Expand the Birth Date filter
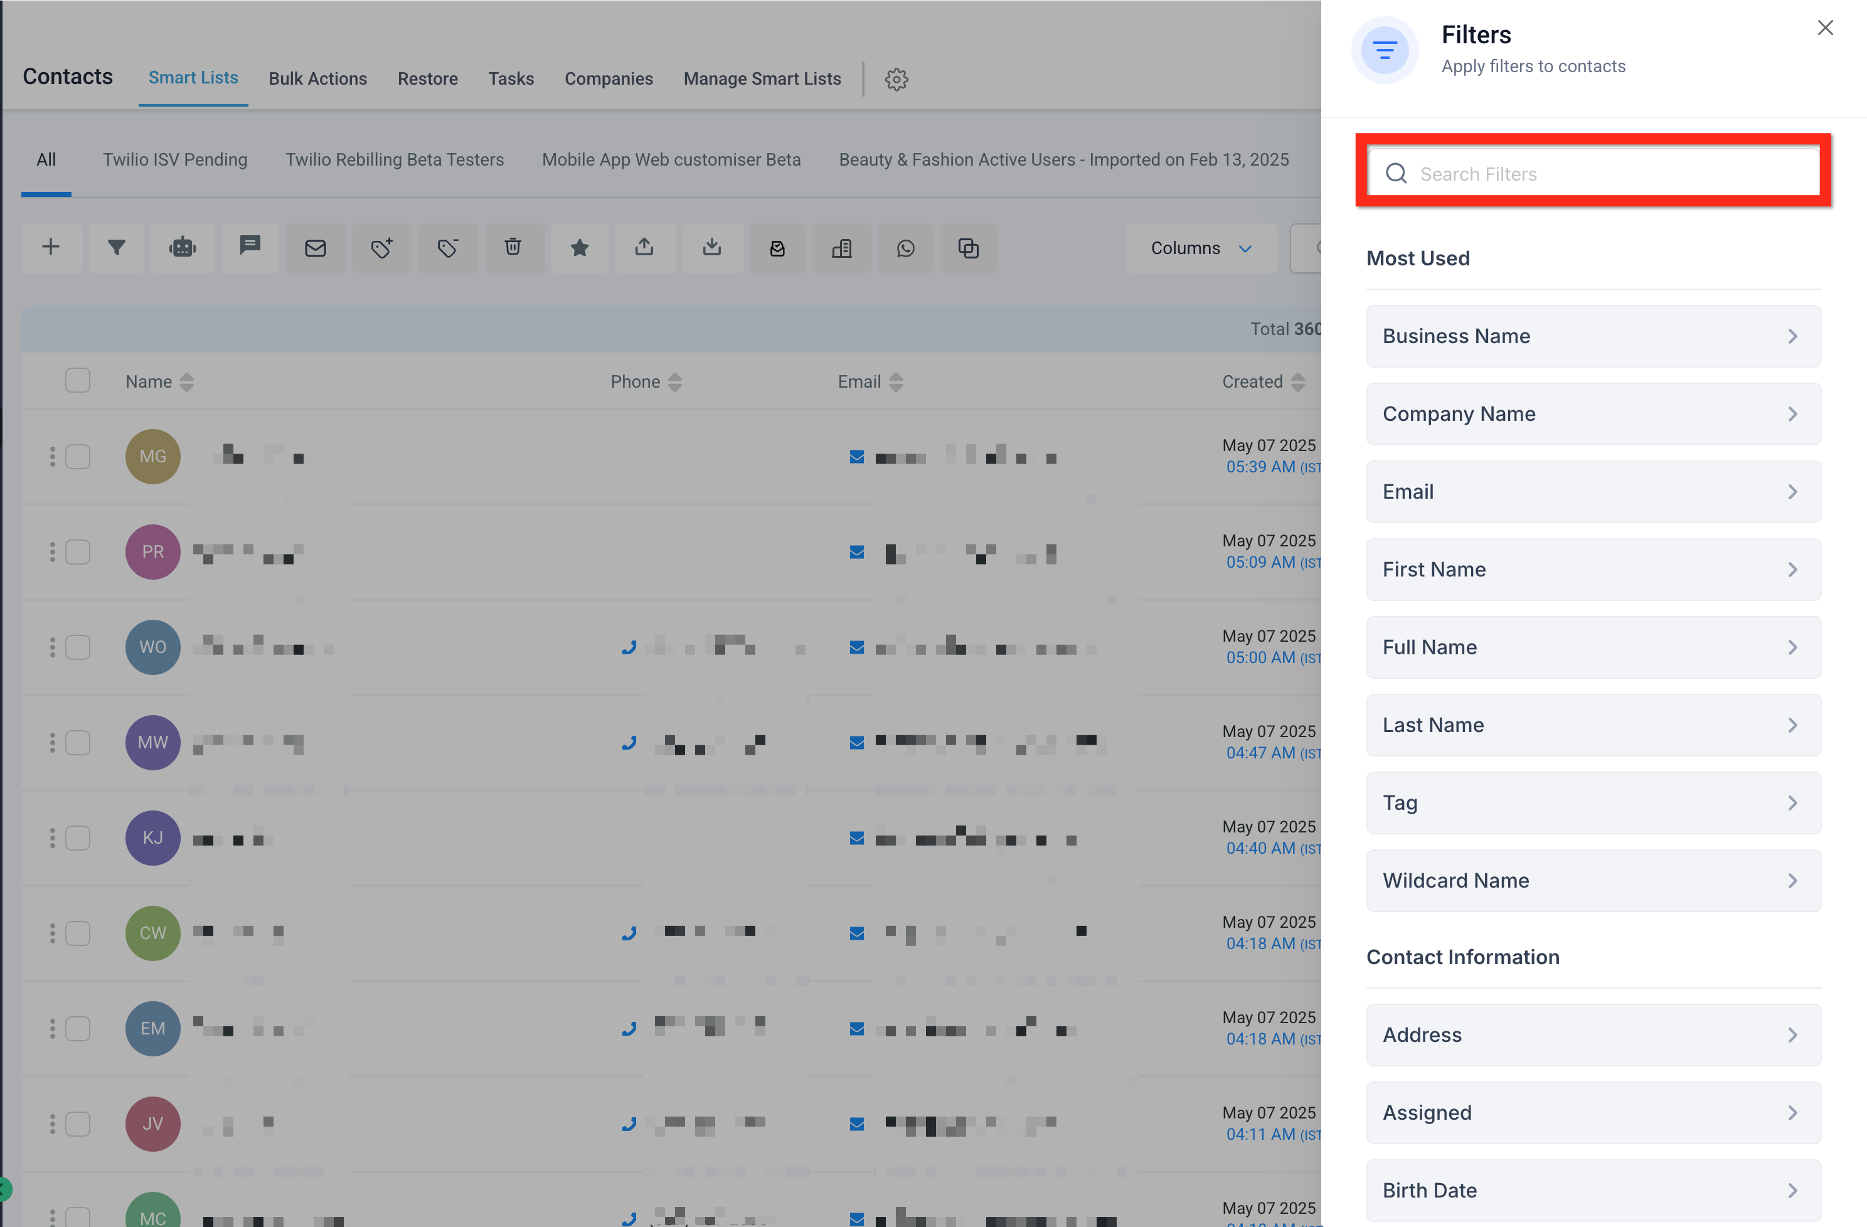 pyautogui.click(x=1593, y=1191)
